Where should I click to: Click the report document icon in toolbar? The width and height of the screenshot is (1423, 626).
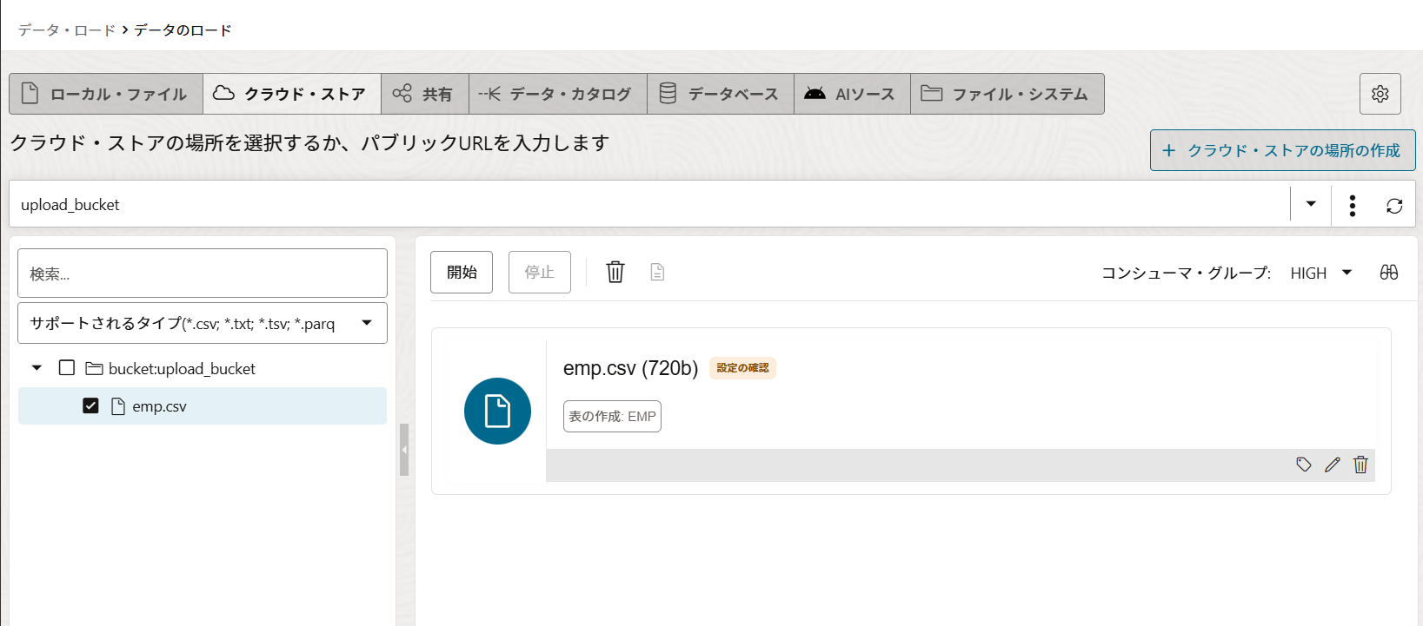click(657, 272)
